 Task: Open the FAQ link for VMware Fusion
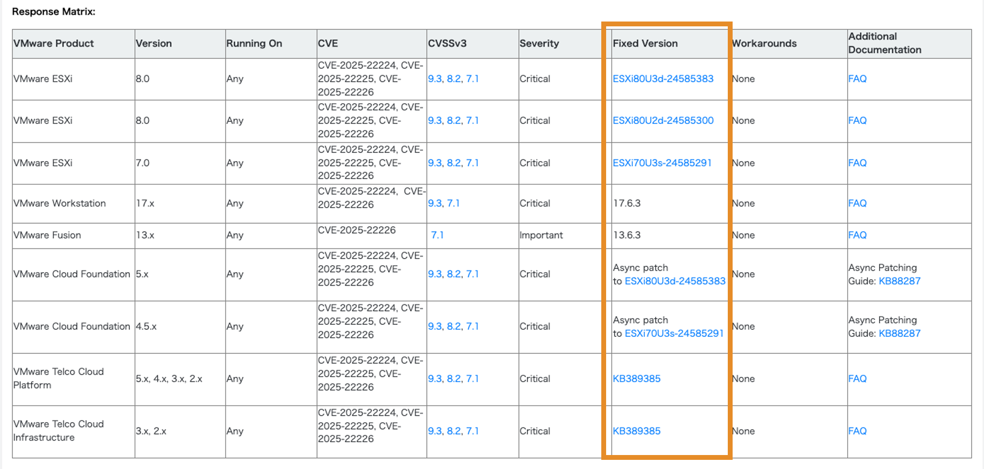tap(857, 235)
